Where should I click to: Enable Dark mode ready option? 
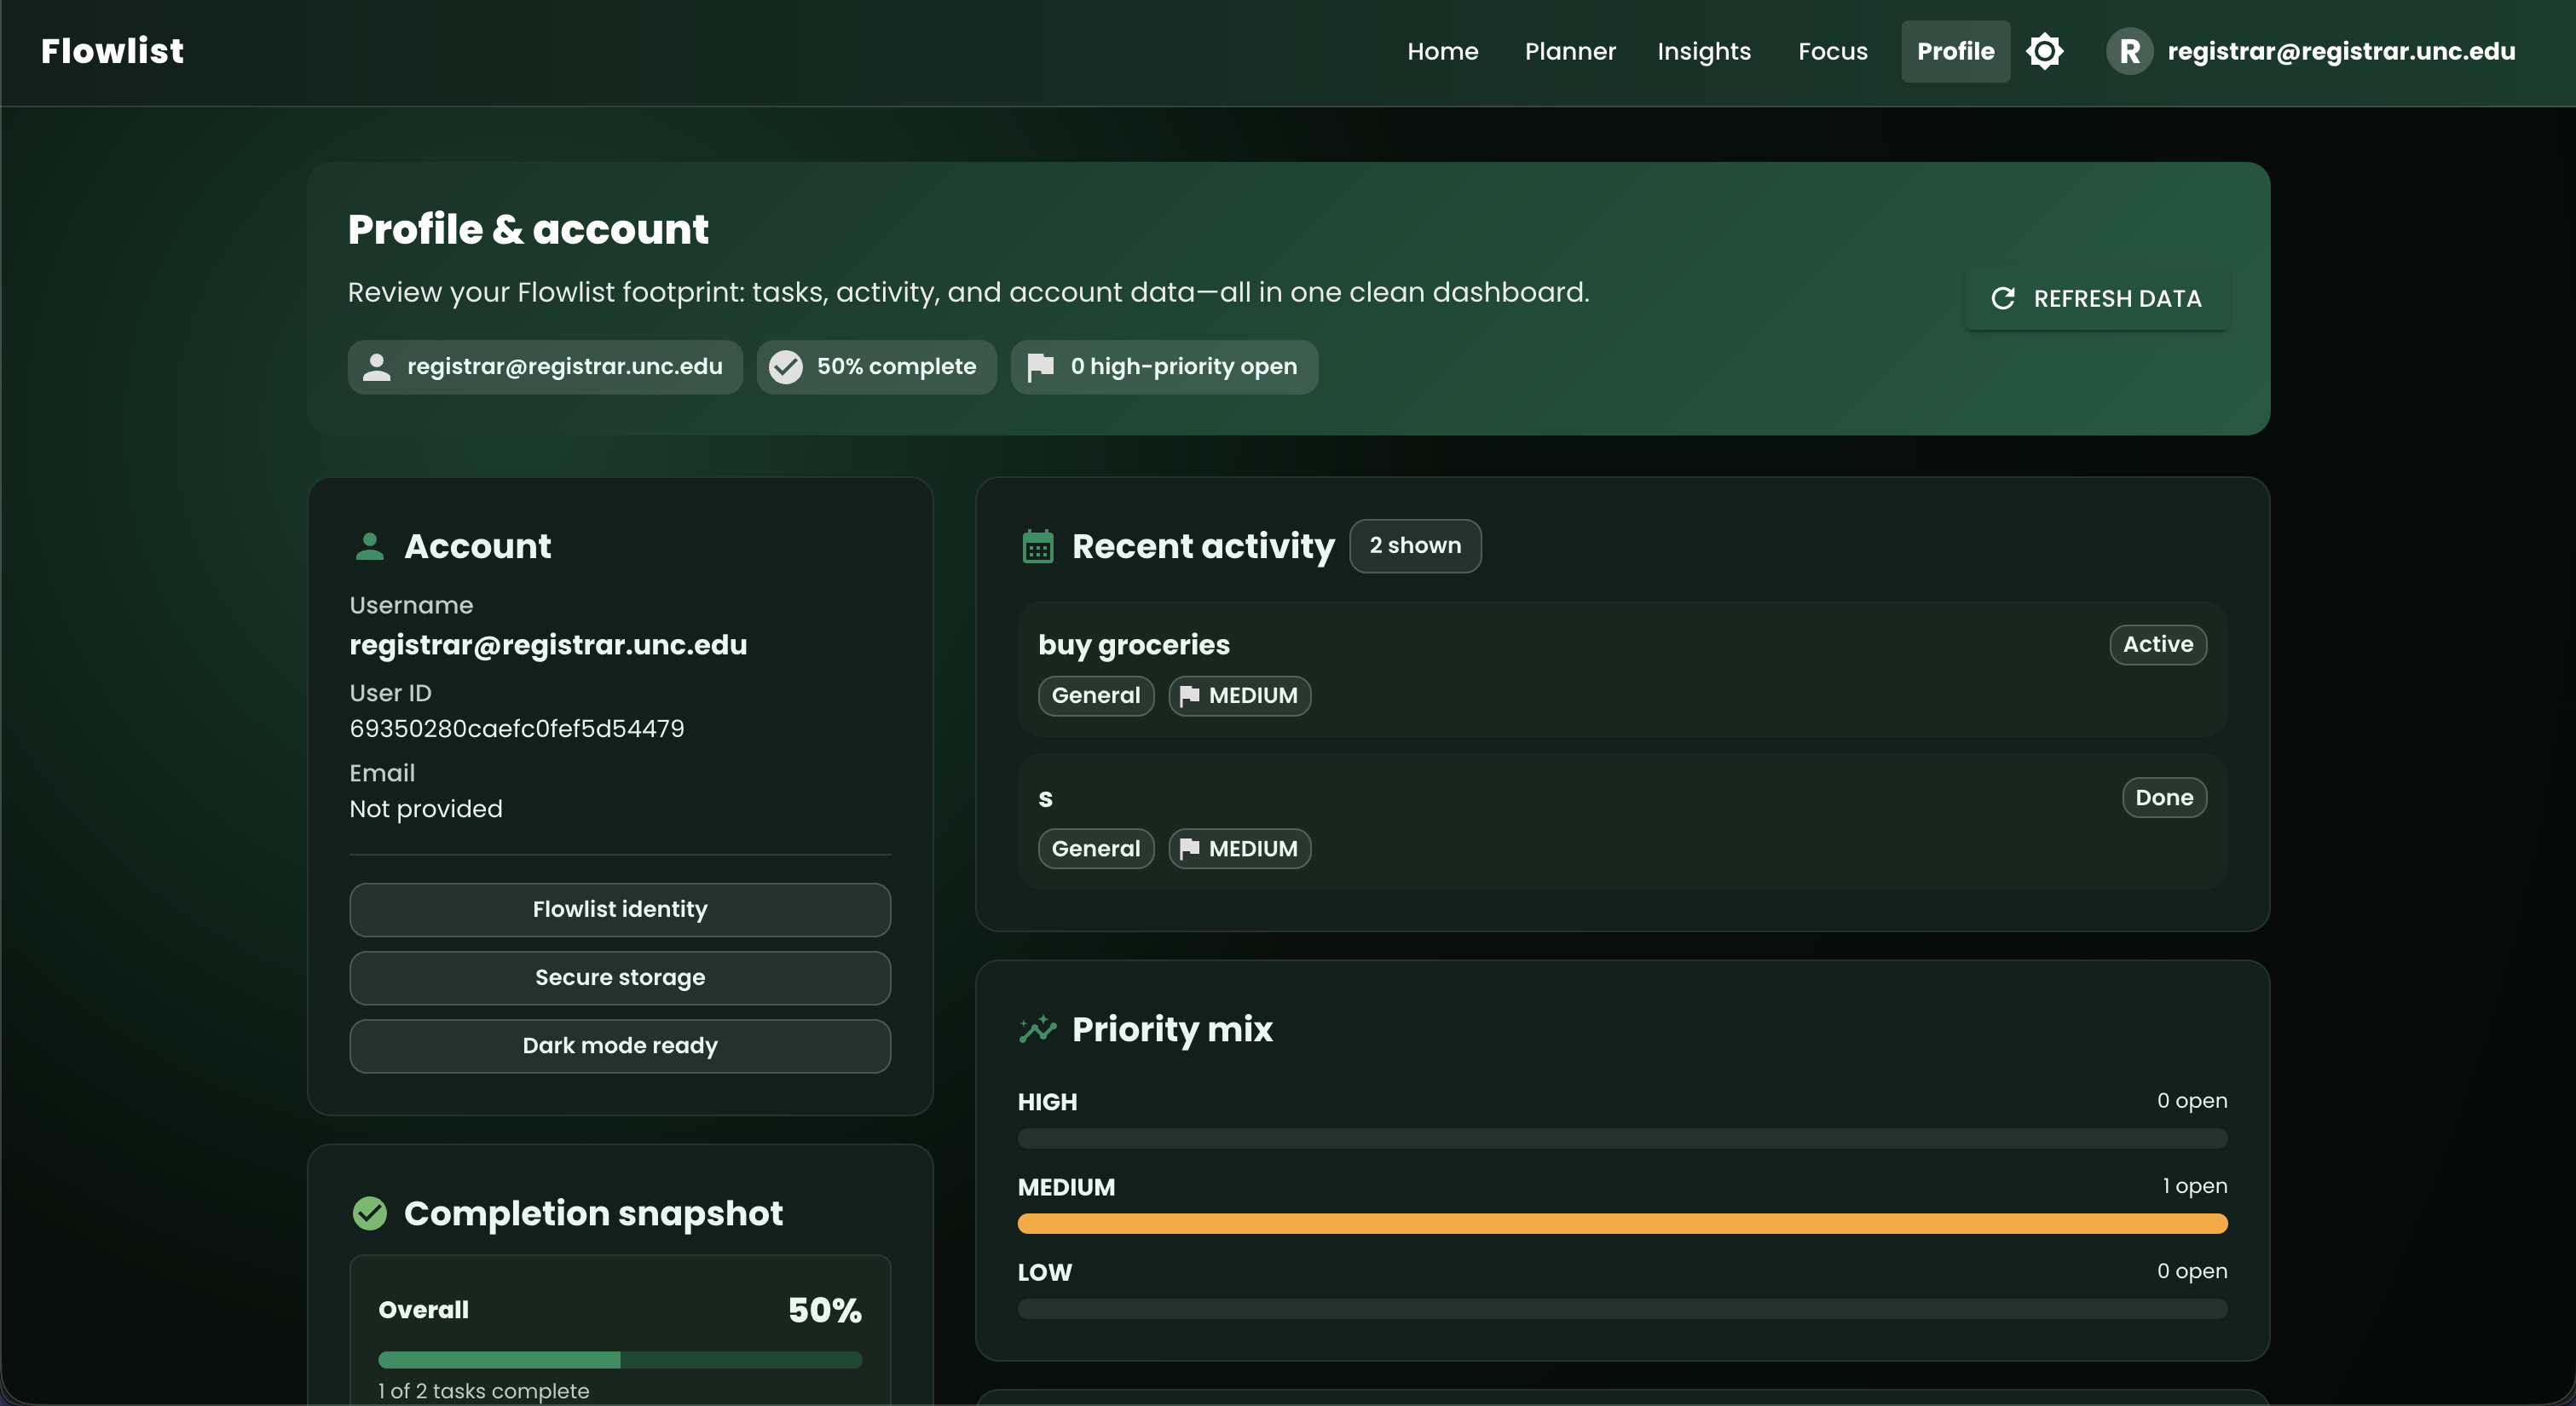pyautogui.click(x=620, y=1046)
